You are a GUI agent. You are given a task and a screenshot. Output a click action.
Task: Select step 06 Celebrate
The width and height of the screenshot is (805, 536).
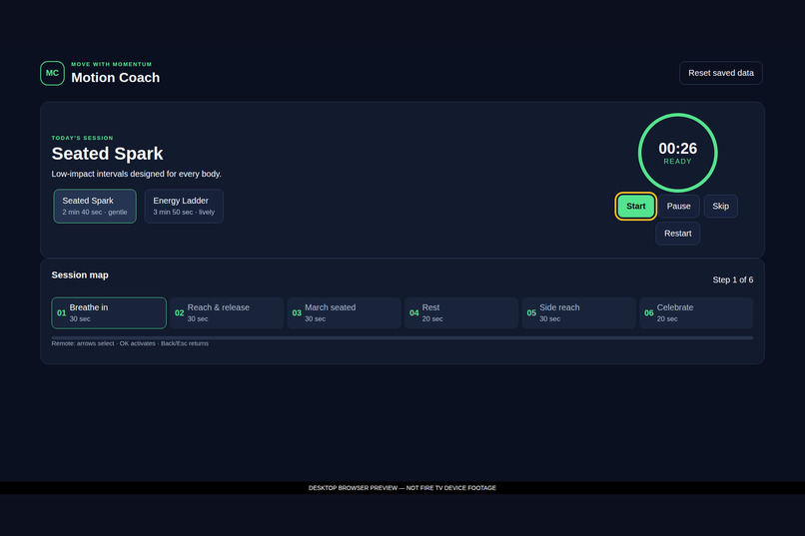pyautogui.click(x=696, y=312)
